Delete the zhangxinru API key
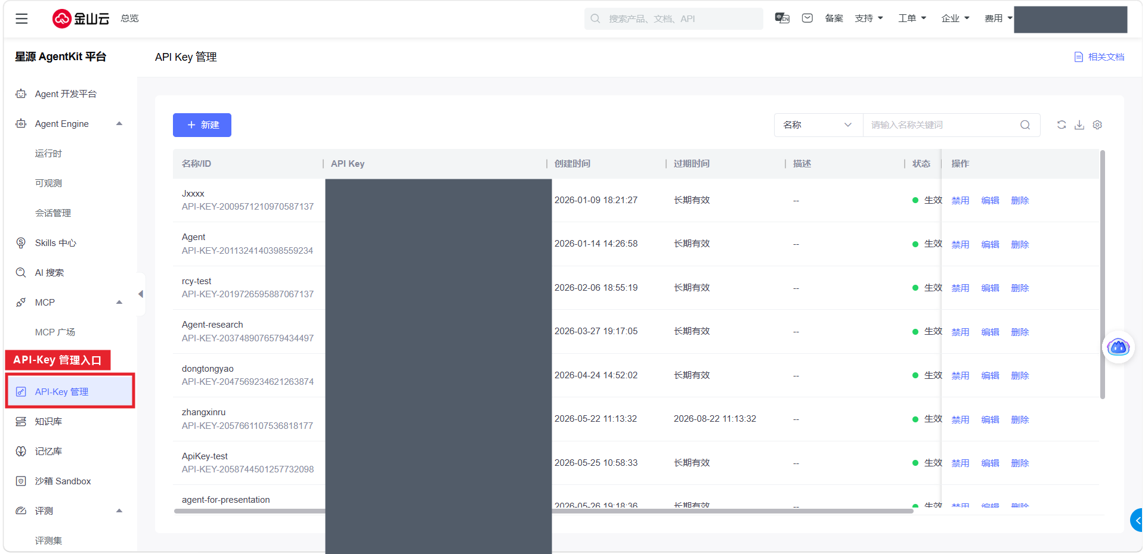 click(1020, 419)
